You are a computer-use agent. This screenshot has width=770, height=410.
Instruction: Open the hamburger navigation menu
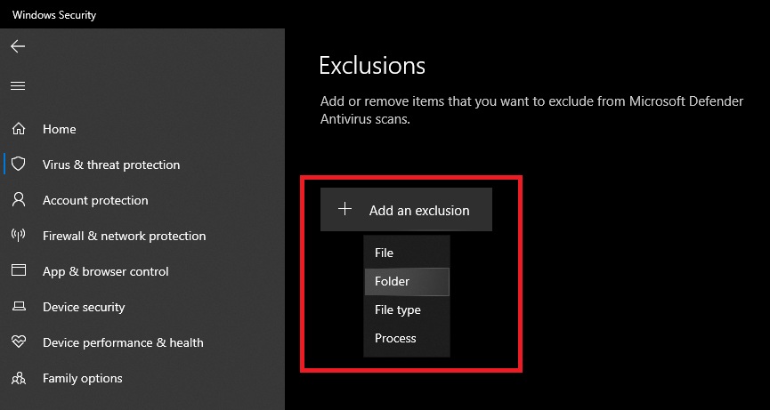pyautogui.click(x=18, y=86)
